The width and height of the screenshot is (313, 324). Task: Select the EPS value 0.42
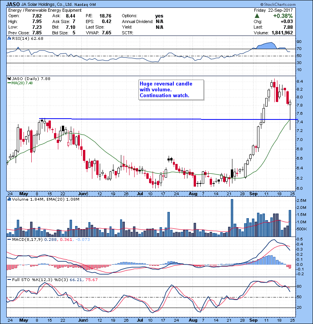pyautogui.click(x=106, y=21)
